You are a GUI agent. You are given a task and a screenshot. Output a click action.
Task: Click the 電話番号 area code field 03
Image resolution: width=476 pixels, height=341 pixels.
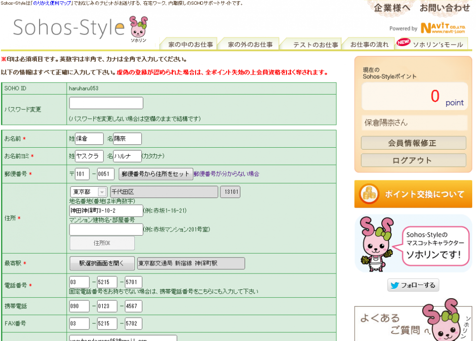click(79, 282)
